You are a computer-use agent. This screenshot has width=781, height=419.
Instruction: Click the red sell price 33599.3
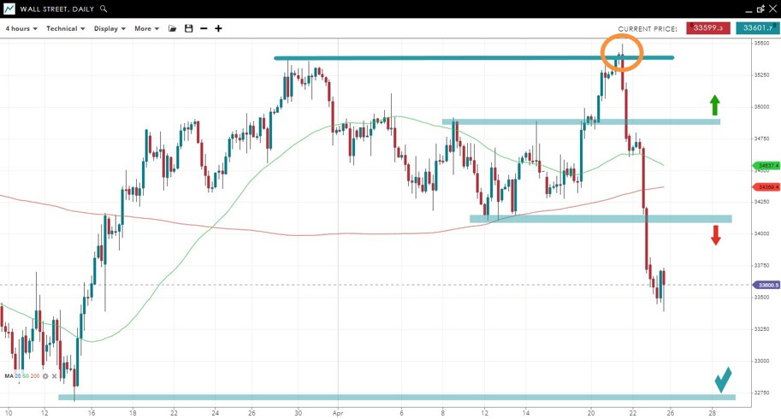708,28
